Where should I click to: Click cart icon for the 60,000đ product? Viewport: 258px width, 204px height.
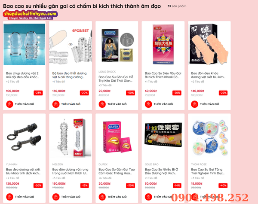pyautogui.click(x=148, y=104)
